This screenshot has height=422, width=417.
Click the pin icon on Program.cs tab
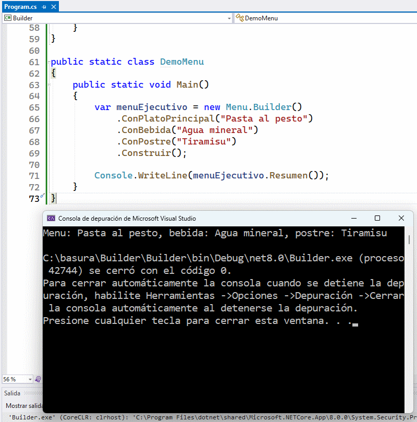(44, 7)
